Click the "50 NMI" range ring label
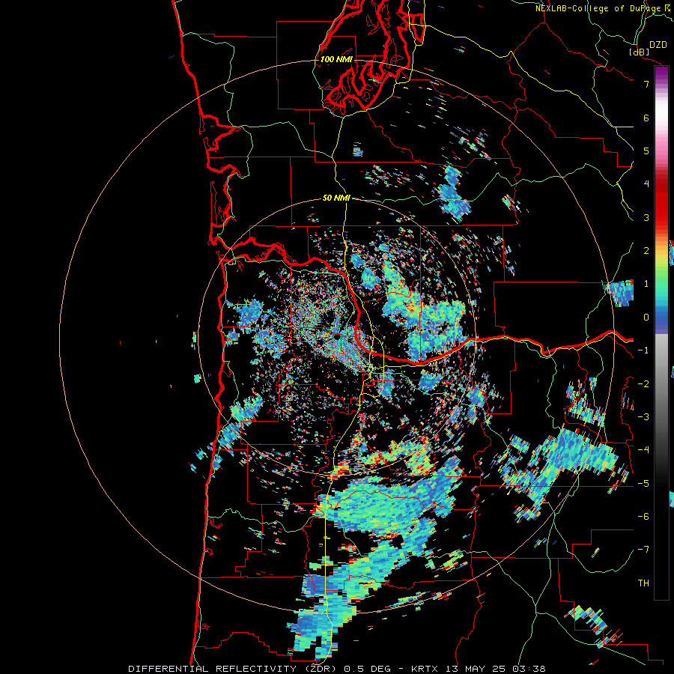The image size is (674, 674). [x=336, y=198]
